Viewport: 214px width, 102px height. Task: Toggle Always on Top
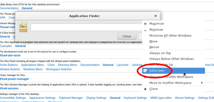[x=160, y=53]
